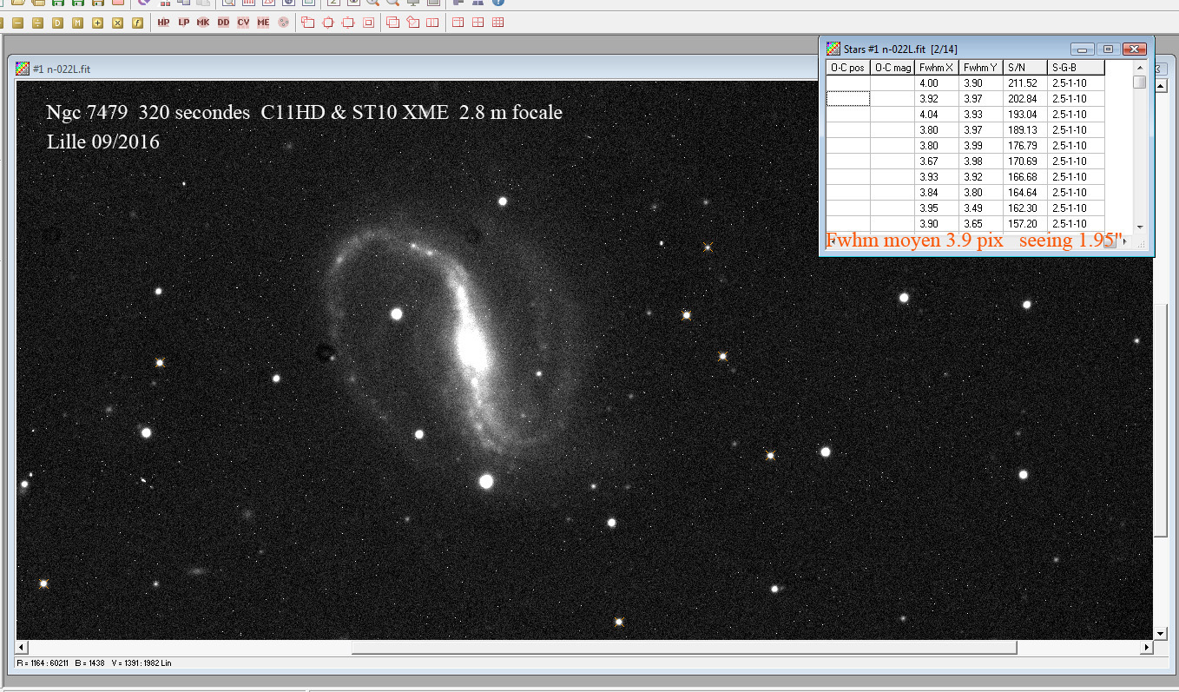Screen dimensions: 1179x692
Task: Click the gold plus (add) toolbar icon
Action: [97, 23]
